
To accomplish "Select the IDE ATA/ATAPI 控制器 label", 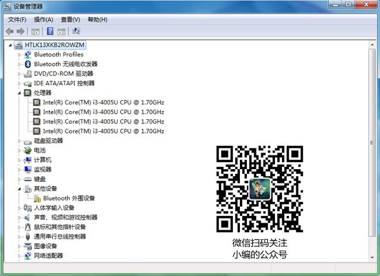I will 64,83.
